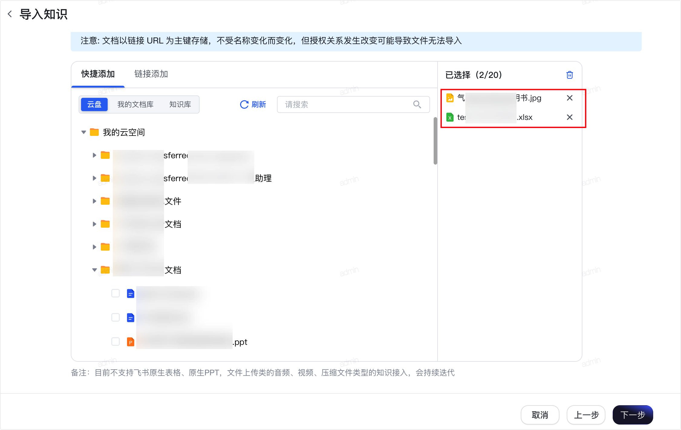Collapse the expanded folder ending with 文档
Viewport: 681px width, 430px height.
pyautogui.click(x=94, y=270)
